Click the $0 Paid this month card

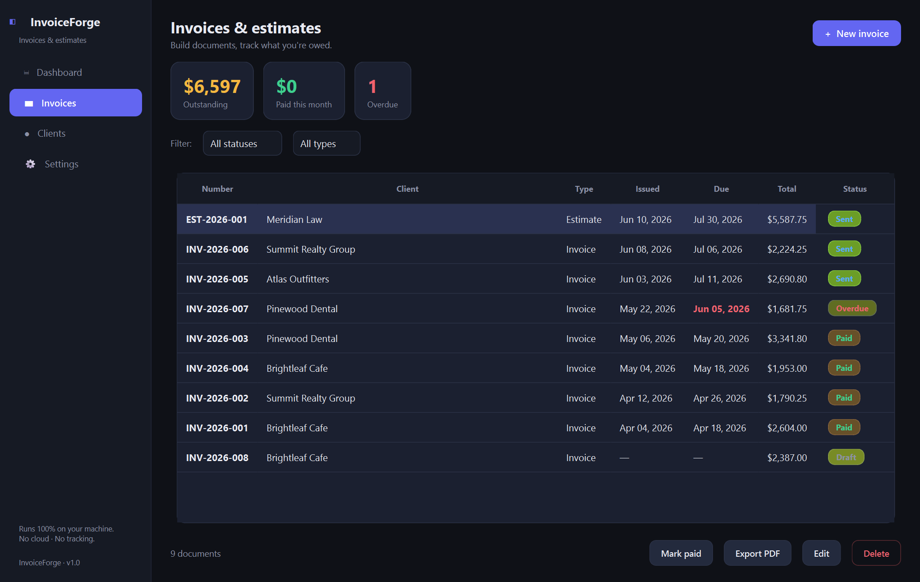[304, 91]
